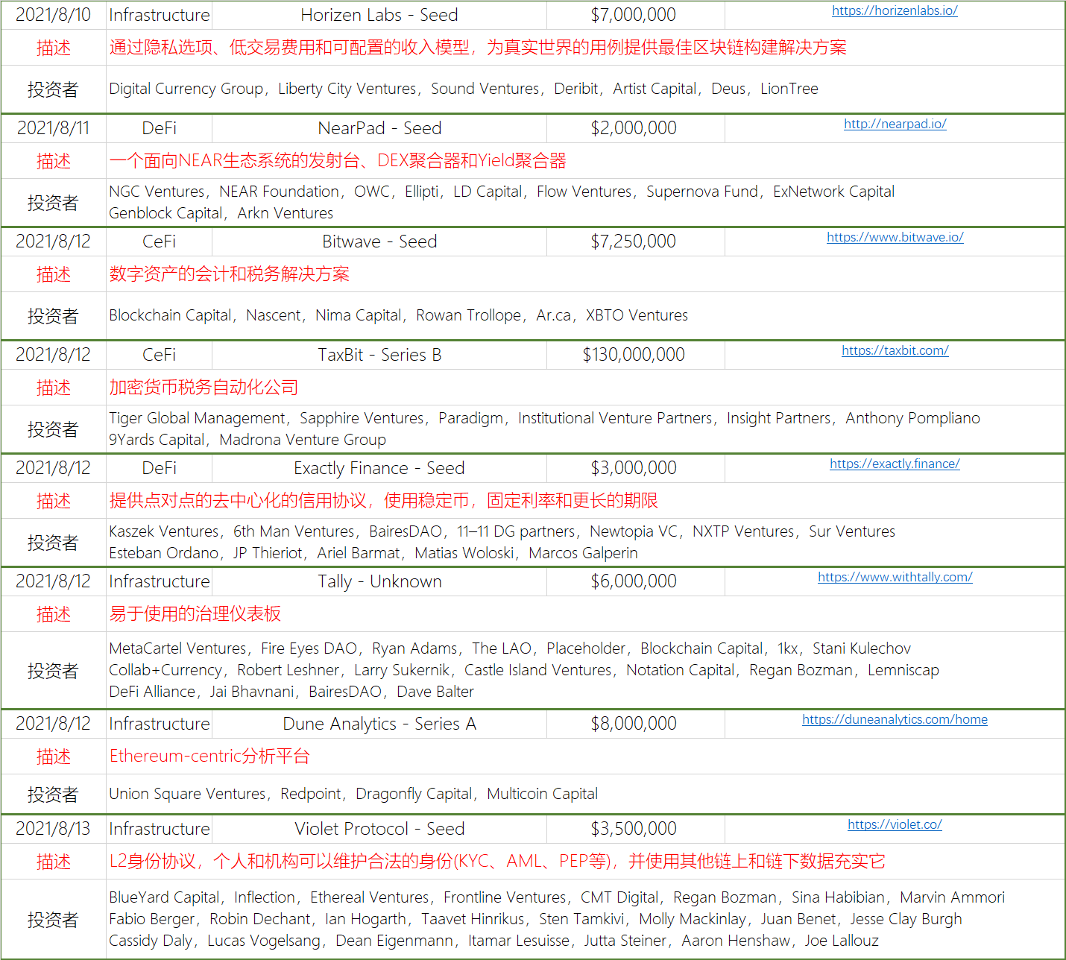Viewport: 1066px width, 960px height.
Task: Select investors cell starting 'NGC Ventures'
Action: pyautogui.click(x=585, y=202)
